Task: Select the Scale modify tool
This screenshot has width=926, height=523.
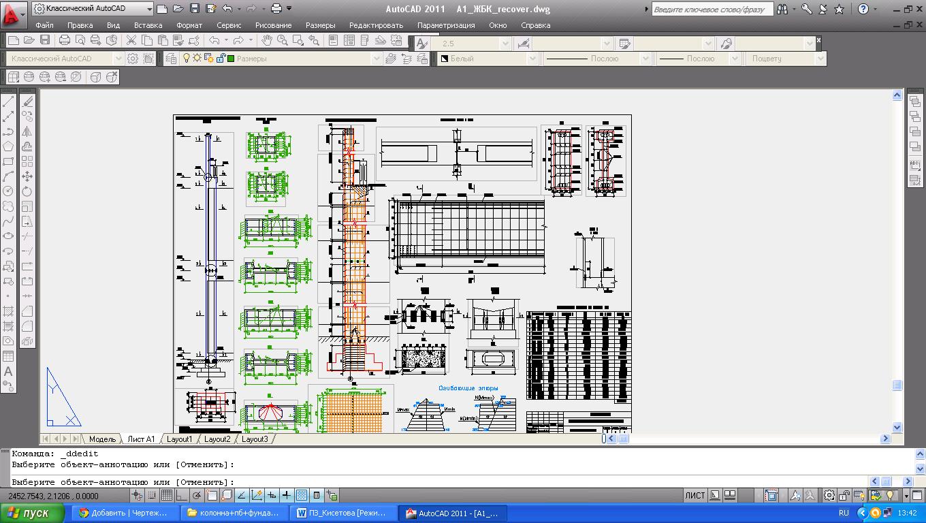Action: pos(27,206)
